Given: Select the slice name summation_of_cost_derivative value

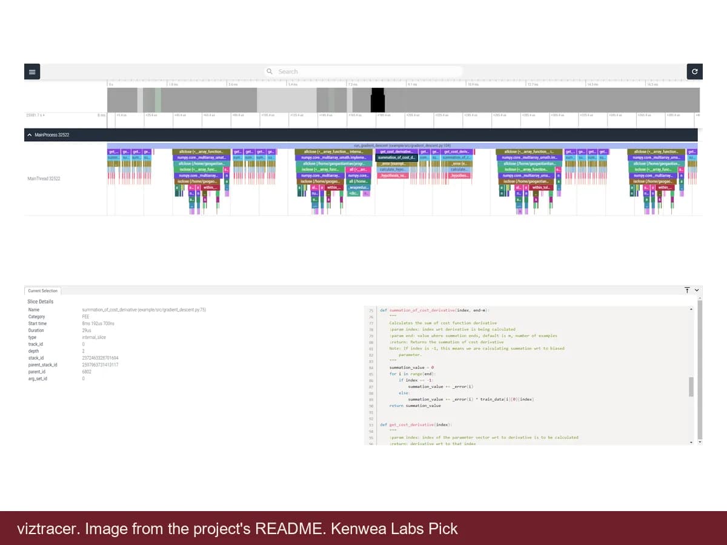Looking at the screenshot, I should (144, 309).
